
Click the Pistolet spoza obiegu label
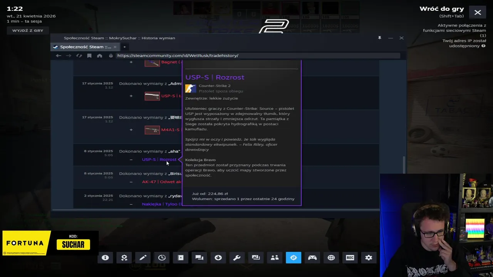point(221,91)
